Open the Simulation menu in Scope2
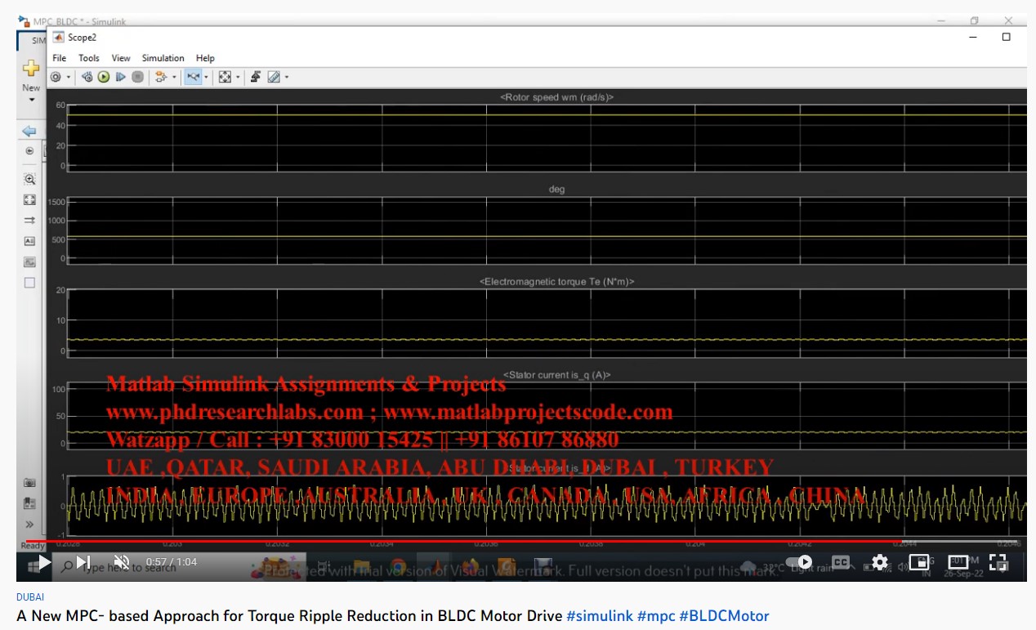 click(163, 58)
